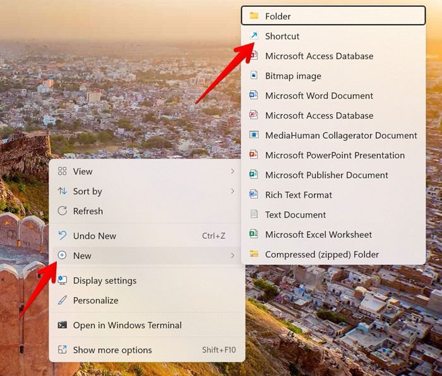Click the Folder icon in New submenu

coord(254,16)
